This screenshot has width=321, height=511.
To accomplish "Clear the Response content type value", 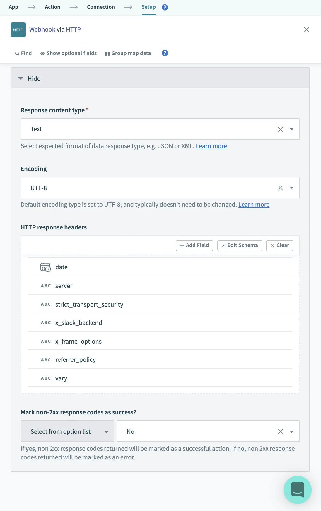I will [x=280, y=129].
